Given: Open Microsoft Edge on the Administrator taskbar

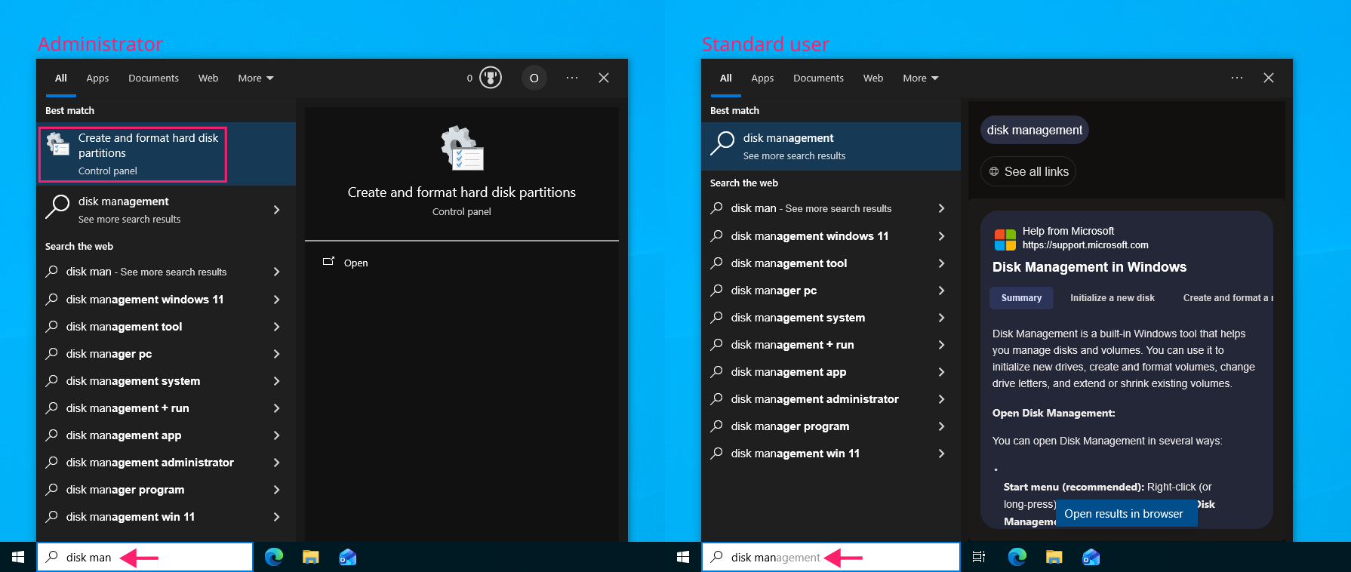Looking at the screenshot, I should 274,557.
